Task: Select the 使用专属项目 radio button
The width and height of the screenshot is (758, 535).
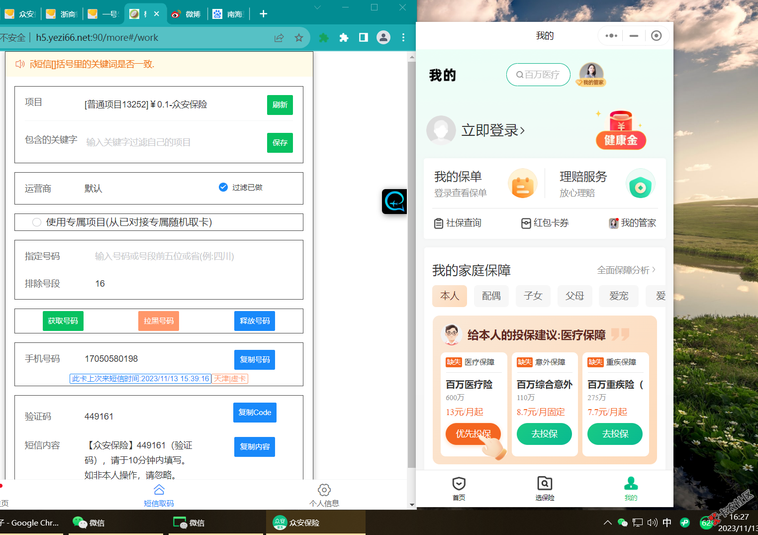Action: pos(37,222)
